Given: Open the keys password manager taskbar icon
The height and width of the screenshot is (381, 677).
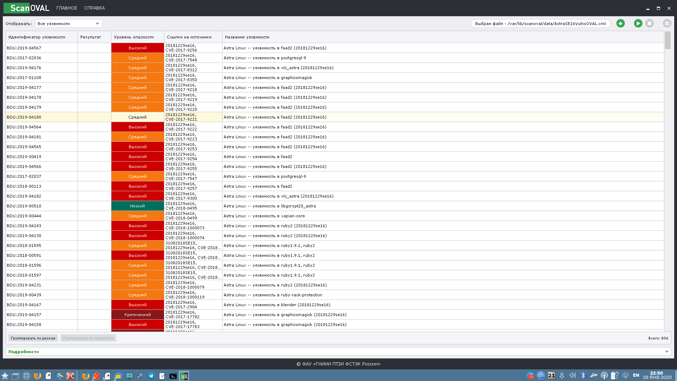Looking at the screenshot, I should click(60, 376).
